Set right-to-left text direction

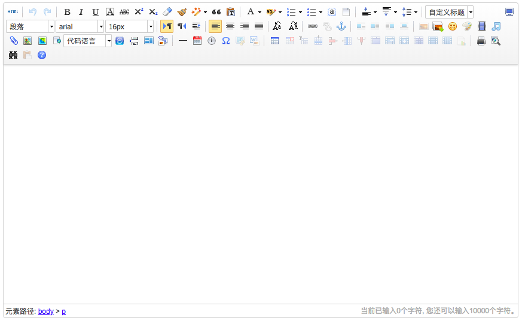[182, 26]
